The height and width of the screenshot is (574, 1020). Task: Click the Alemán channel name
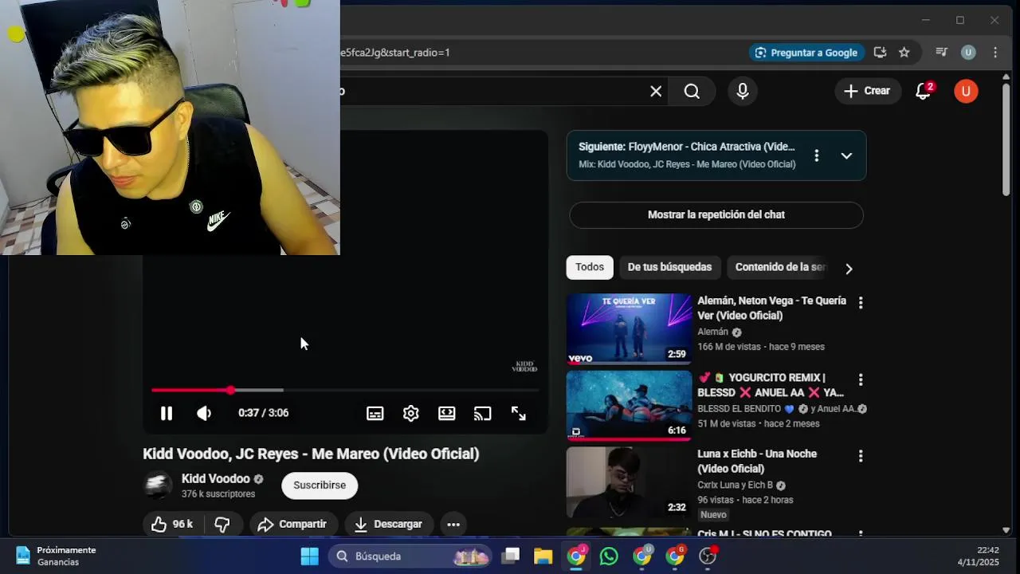coord(712,332)
